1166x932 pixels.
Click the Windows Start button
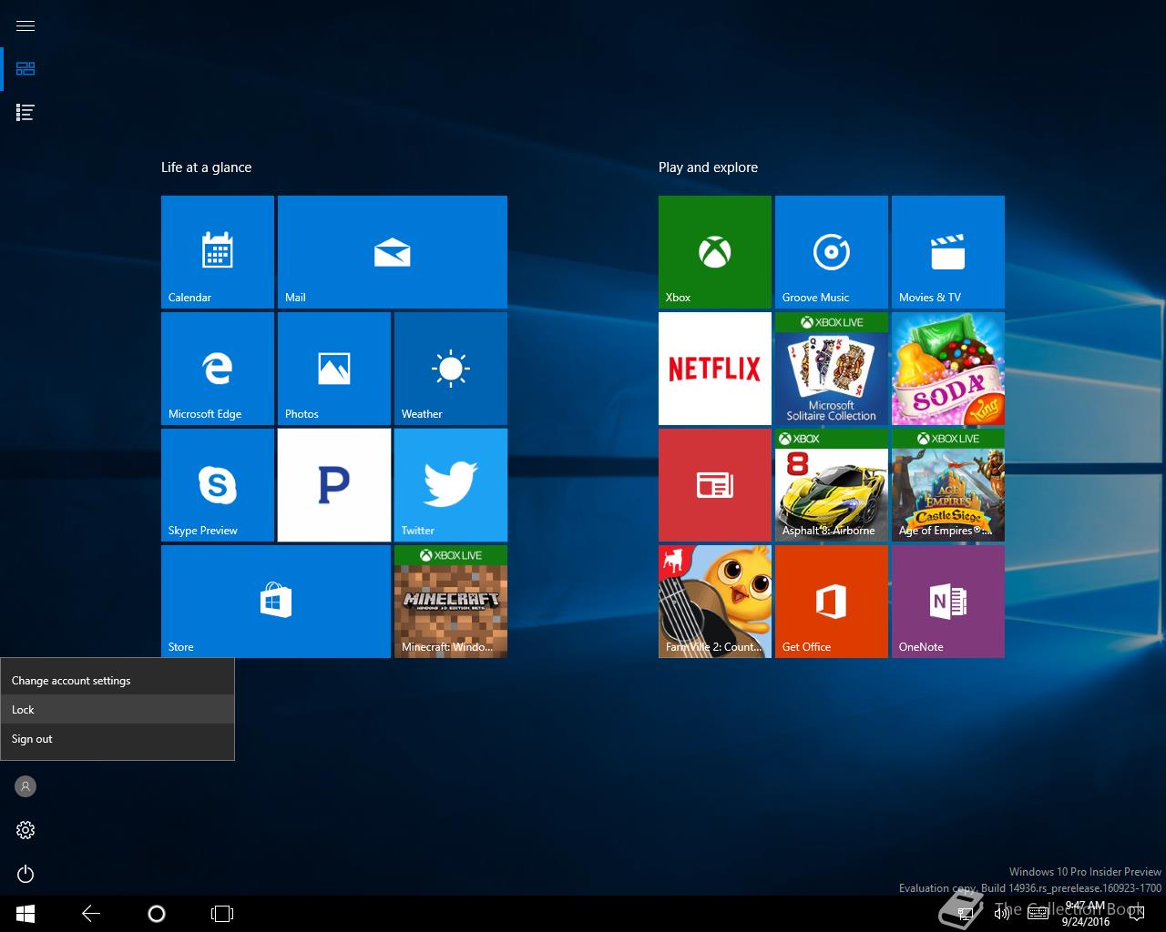point(26,914)
